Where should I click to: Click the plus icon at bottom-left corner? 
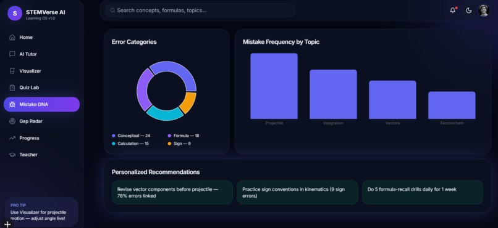[x=7, y=224]
